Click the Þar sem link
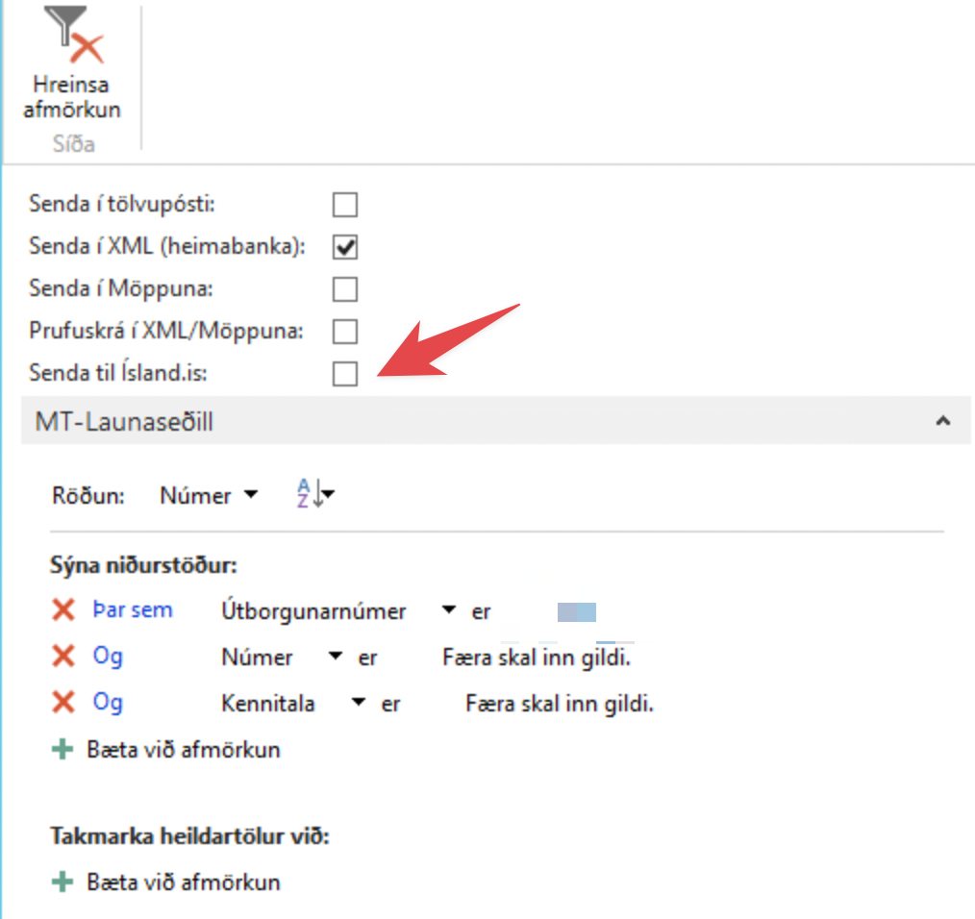975x919 pixels. [x=133, y=610]
